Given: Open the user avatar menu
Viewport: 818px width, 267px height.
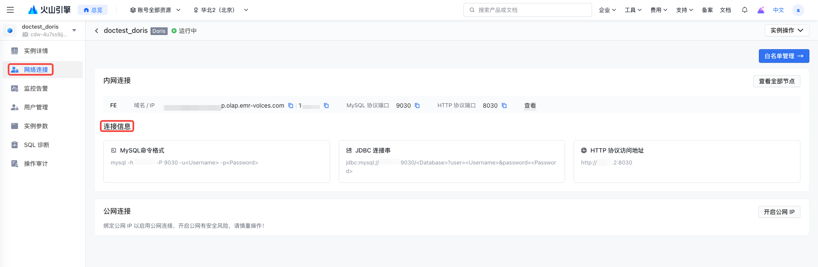Looking at the screenshot, I should tap(798, 10).
